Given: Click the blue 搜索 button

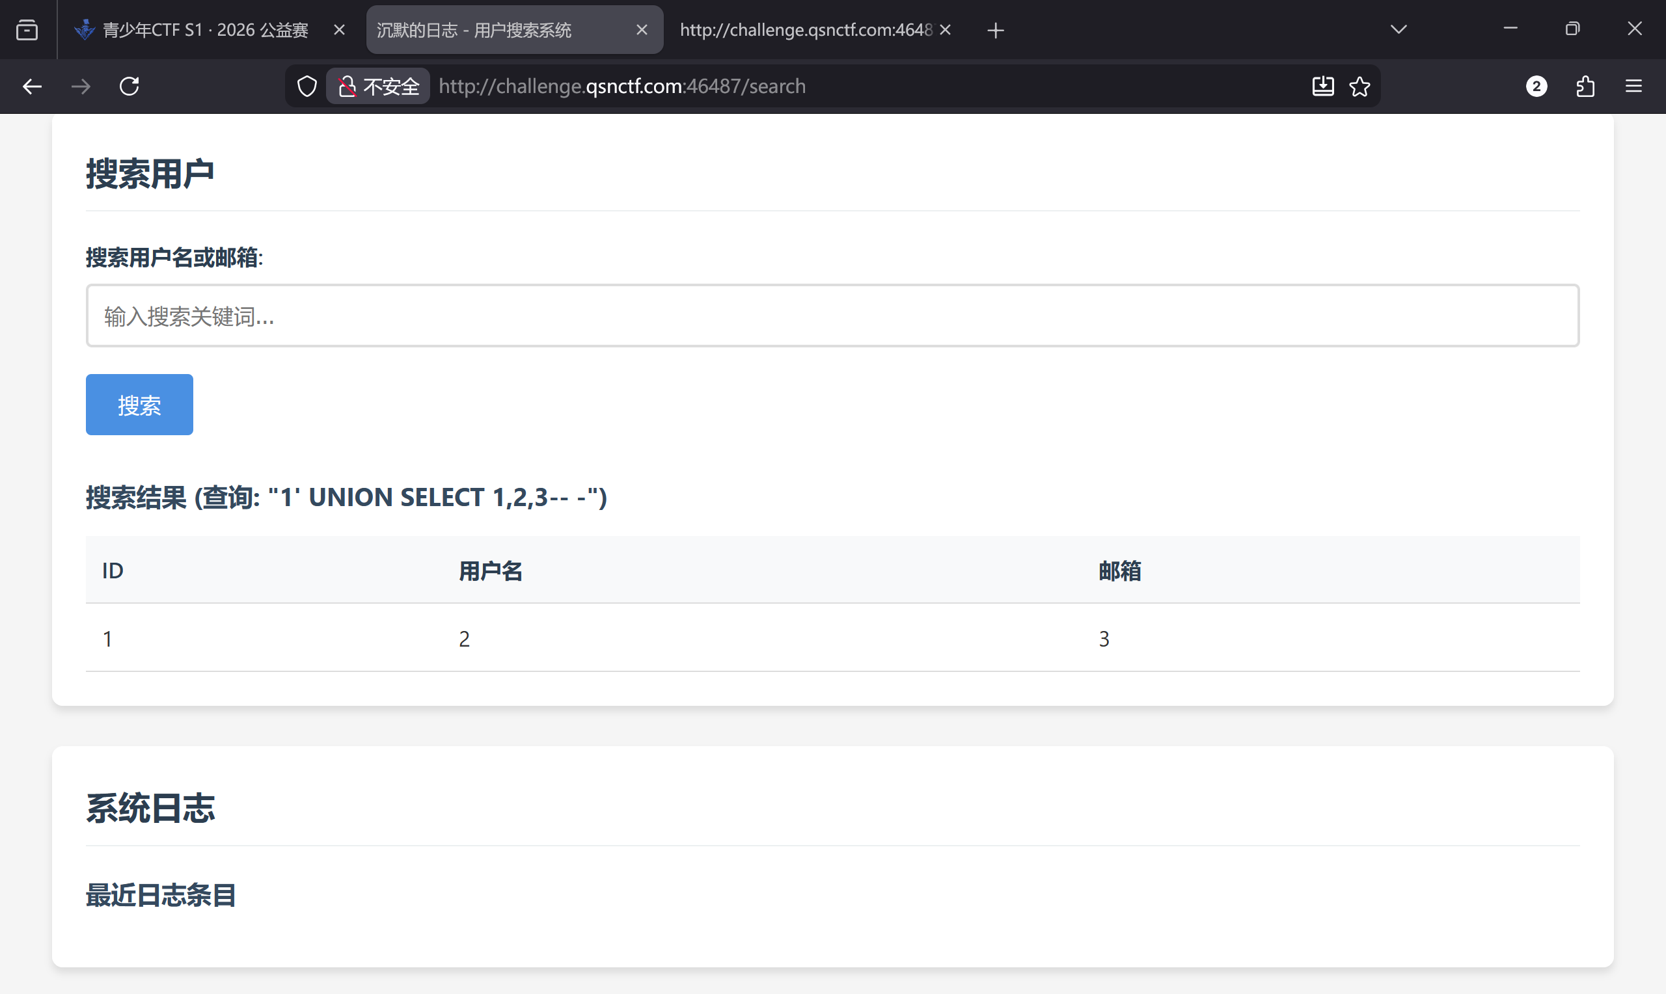Looking at the screenshot, I should pos(139,405).
